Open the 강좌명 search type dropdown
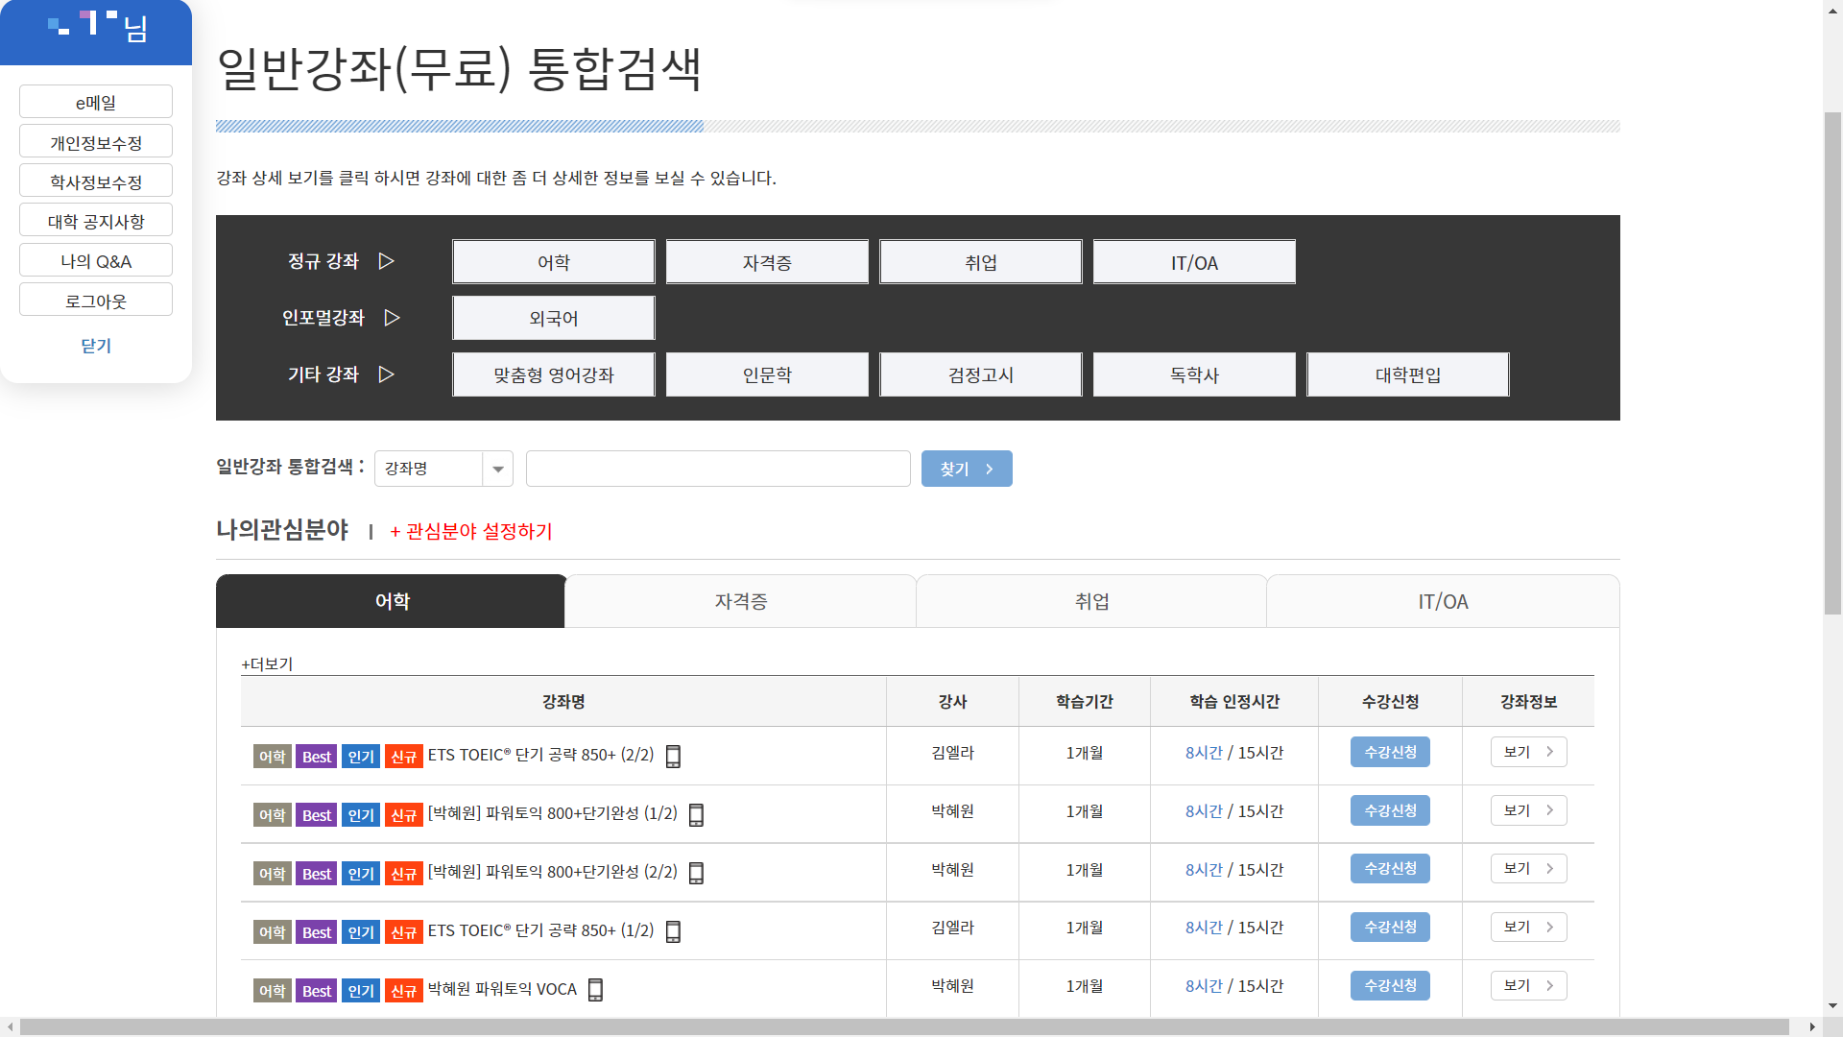 click(x=443, y=469)
